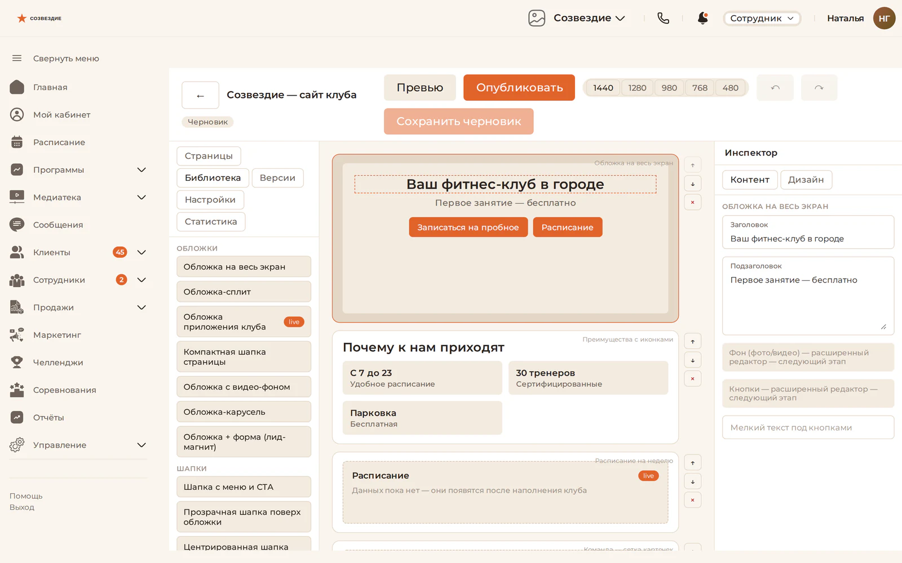Select the 980 viewport width

(x=669, y=88)
